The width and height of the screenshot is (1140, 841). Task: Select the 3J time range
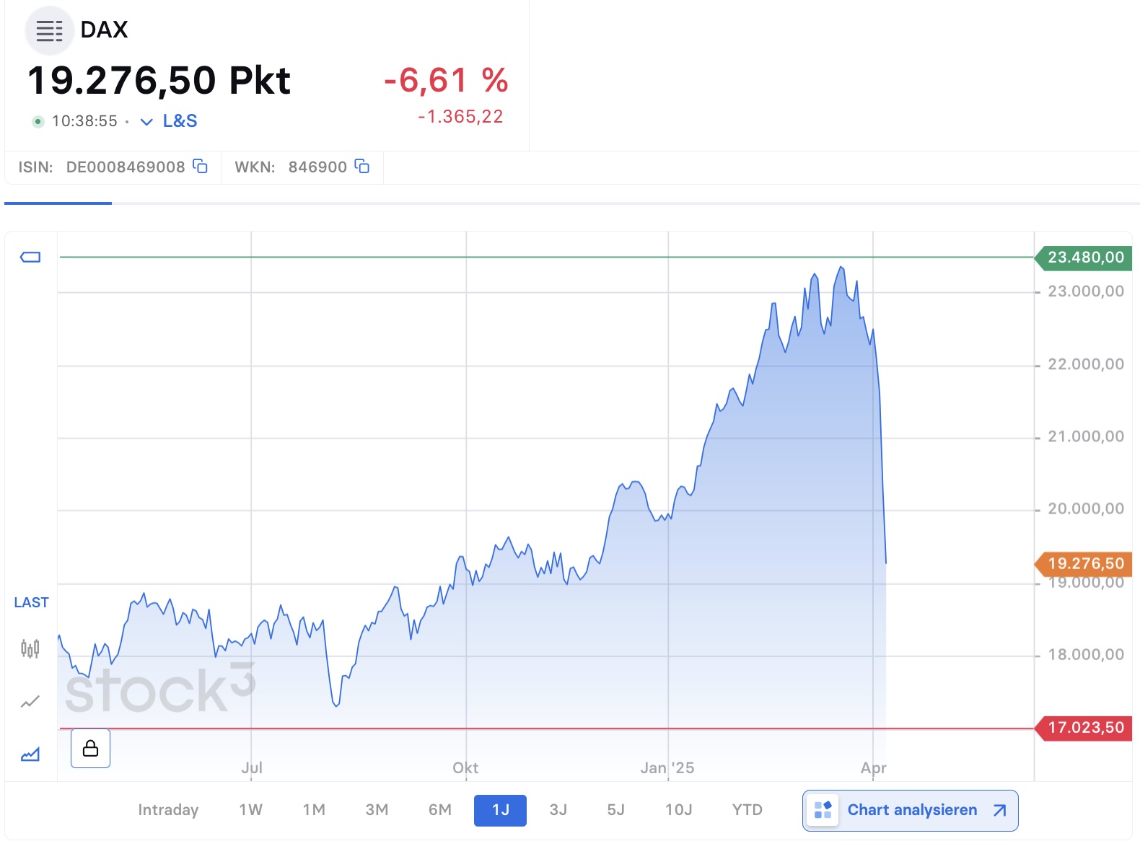(558, 810)
